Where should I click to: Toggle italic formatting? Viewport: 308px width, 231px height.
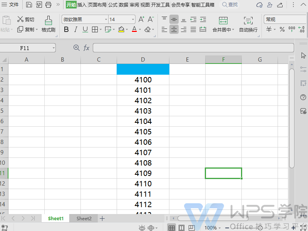pyautogui.click(x=75, y=30)
